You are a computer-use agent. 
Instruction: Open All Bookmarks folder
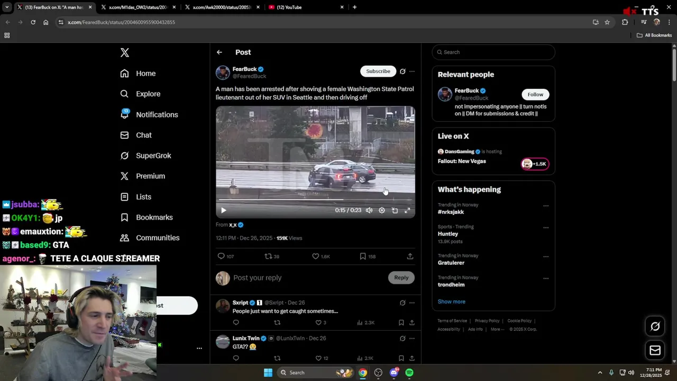[x=654, y=35]
